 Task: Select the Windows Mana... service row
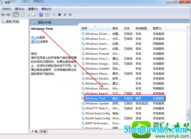(123, 74)
